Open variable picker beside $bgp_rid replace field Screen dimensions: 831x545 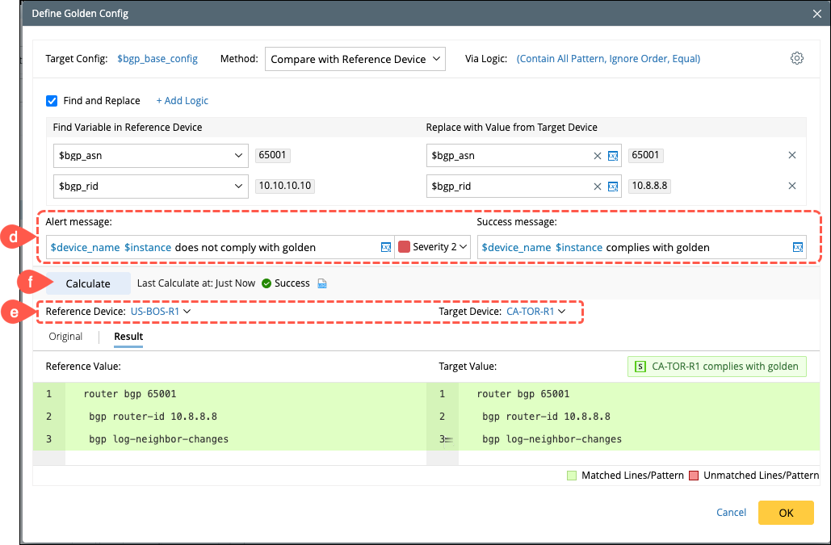tap(613, 187)
